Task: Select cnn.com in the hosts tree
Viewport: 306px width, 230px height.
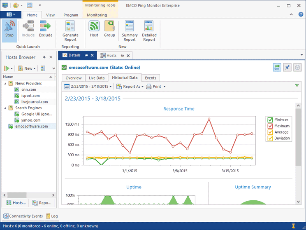Action: coord(28,89)
